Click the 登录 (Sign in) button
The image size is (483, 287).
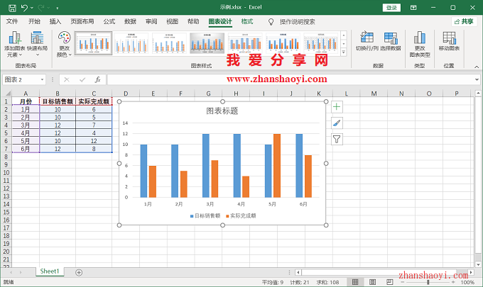(x=391, y=8)
